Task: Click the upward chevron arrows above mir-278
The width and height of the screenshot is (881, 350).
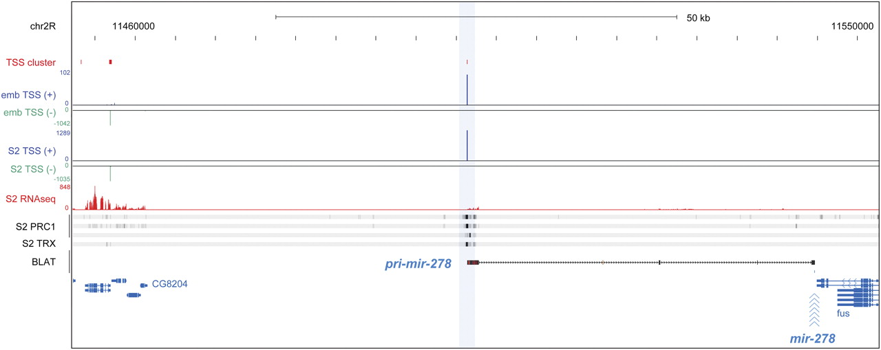Action: tap(814, 309)
